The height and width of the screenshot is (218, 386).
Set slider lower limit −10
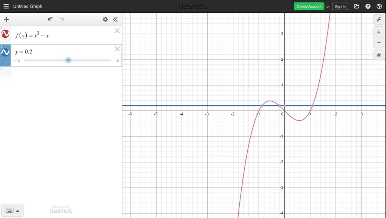pos(17,61)
